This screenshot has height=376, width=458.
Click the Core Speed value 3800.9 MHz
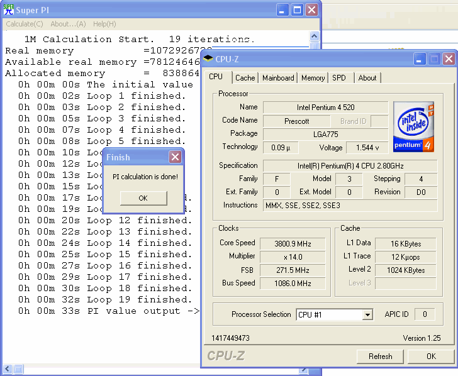click(x=293, y=244)
